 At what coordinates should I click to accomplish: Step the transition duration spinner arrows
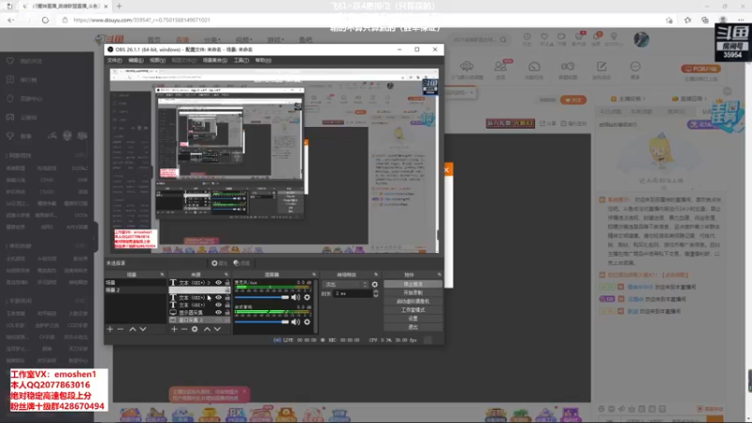(x=375, y=293)
